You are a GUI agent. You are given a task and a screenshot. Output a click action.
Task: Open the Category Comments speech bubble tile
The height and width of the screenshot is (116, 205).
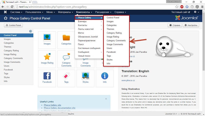pyautogui.click(x=66, y=59)
